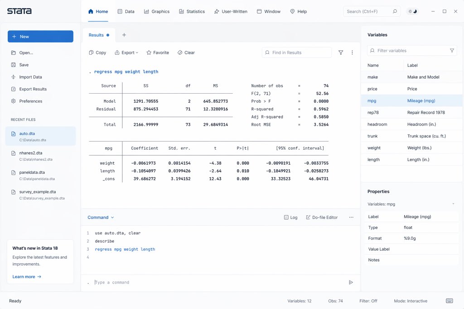The image size is (464, 309).
Task: Select history line 'regress mpg weight length'
Action: (125, 249)
